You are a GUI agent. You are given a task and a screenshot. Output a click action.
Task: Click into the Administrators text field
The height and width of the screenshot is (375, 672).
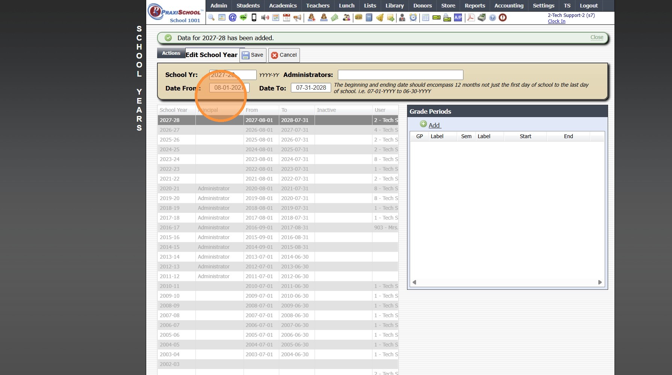point(400,75)
